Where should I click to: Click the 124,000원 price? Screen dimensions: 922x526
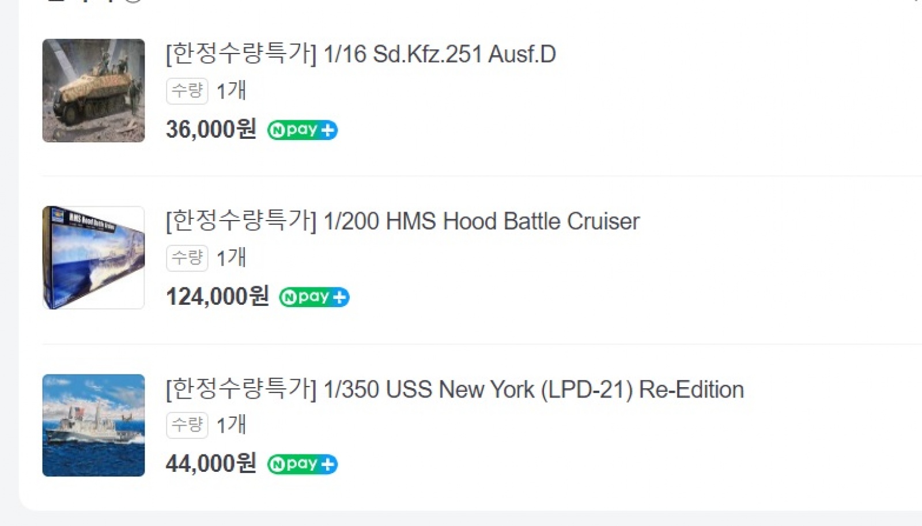[x=217, y=297]
